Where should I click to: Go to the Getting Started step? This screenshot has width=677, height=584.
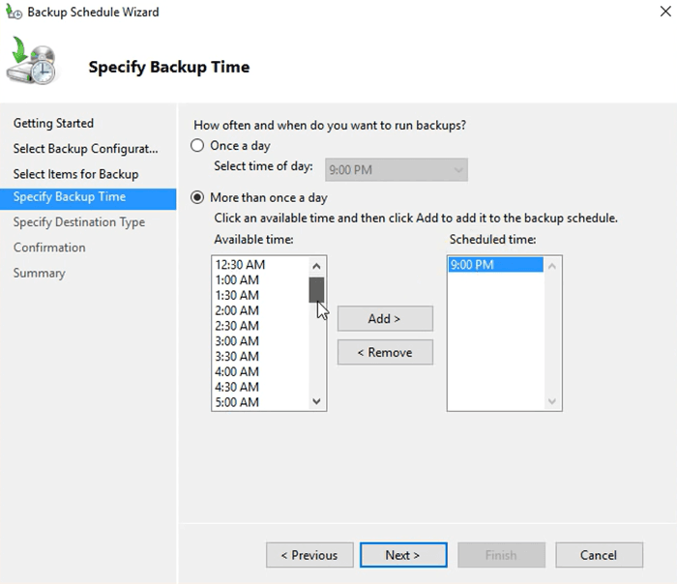[53, 124]
